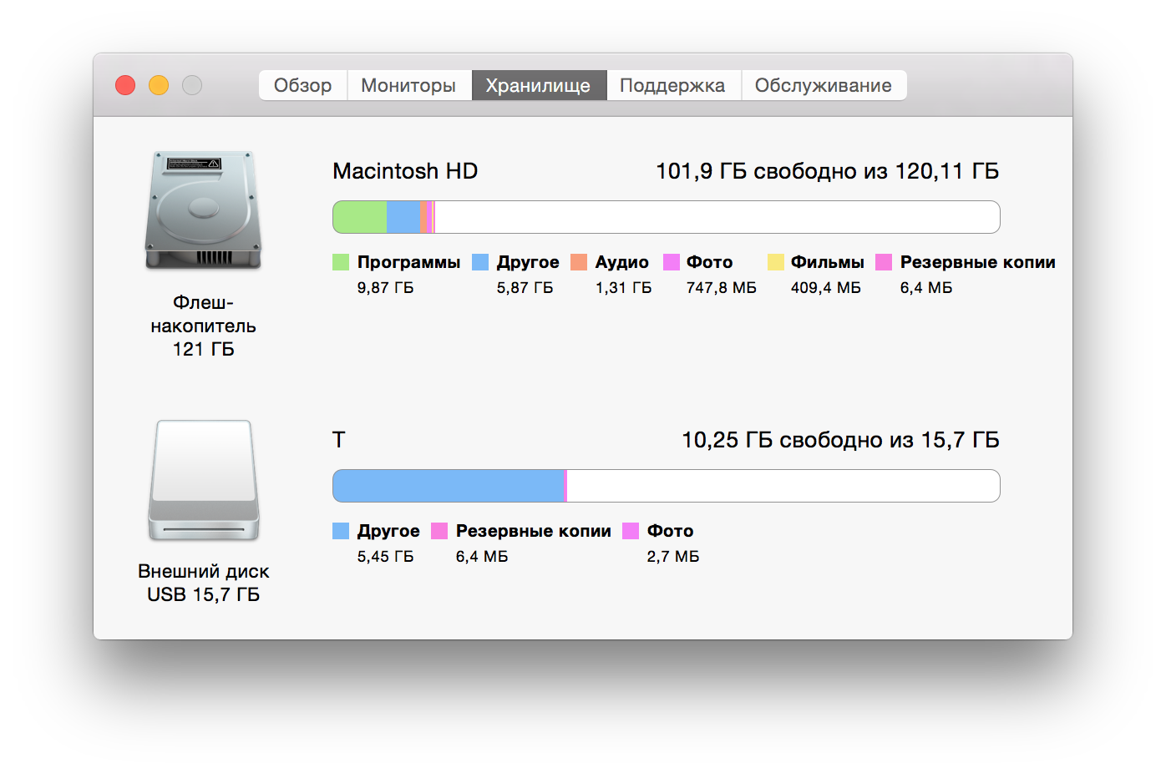1166x773 pixels.
Task: Click the pink Фото legend square on disk T
Action: [x=632, y=530]
